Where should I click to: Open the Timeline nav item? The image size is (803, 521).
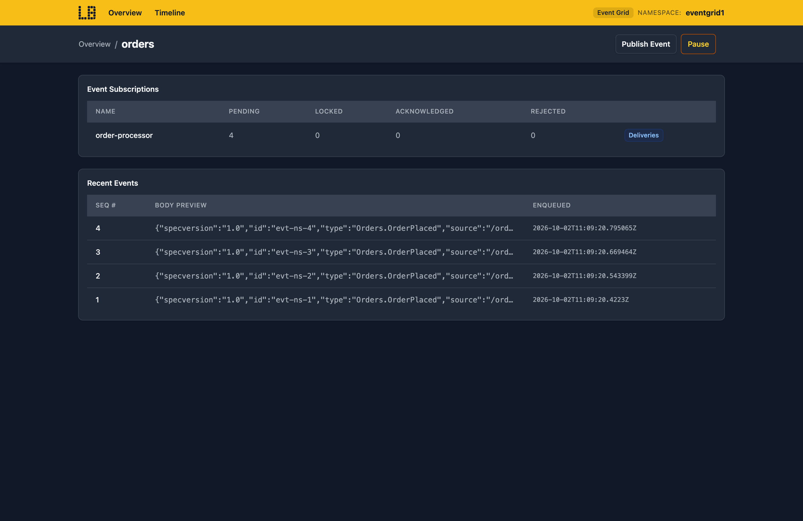[170, 13]
